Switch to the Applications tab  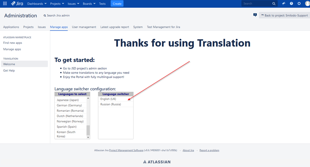tap(11, 27)
